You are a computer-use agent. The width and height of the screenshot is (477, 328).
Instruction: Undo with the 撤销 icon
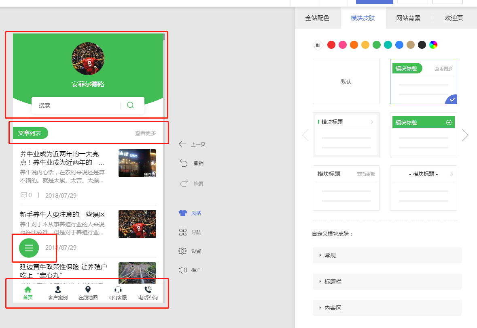pos(183,163)
